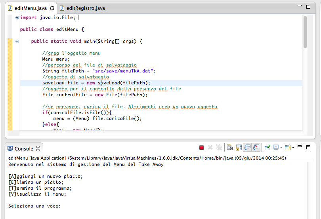Click the '}else{' line in the editor
Image resolution: width=321 pixels, height=219 pixels.
click(x=51, y=124)
